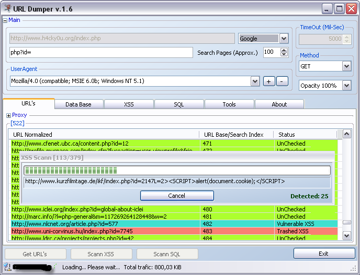Image resolution: width=360 pixels, height=275 pixels.
Task: Click the remove UserAgent minus button
Action: 282,81
